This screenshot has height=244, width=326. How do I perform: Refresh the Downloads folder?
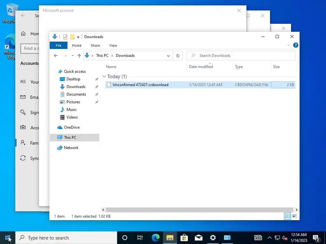[x=178, y=56]
